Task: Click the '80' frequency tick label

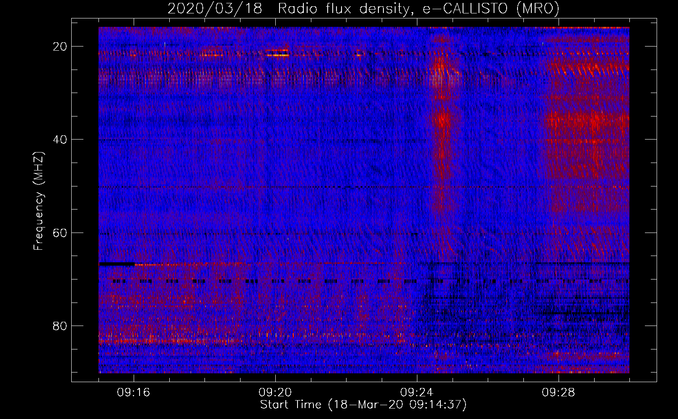Action: 60,326
